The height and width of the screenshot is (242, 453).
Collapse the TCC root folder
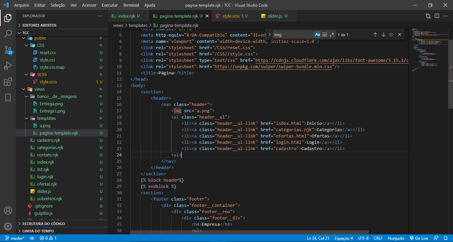point(62,33)
